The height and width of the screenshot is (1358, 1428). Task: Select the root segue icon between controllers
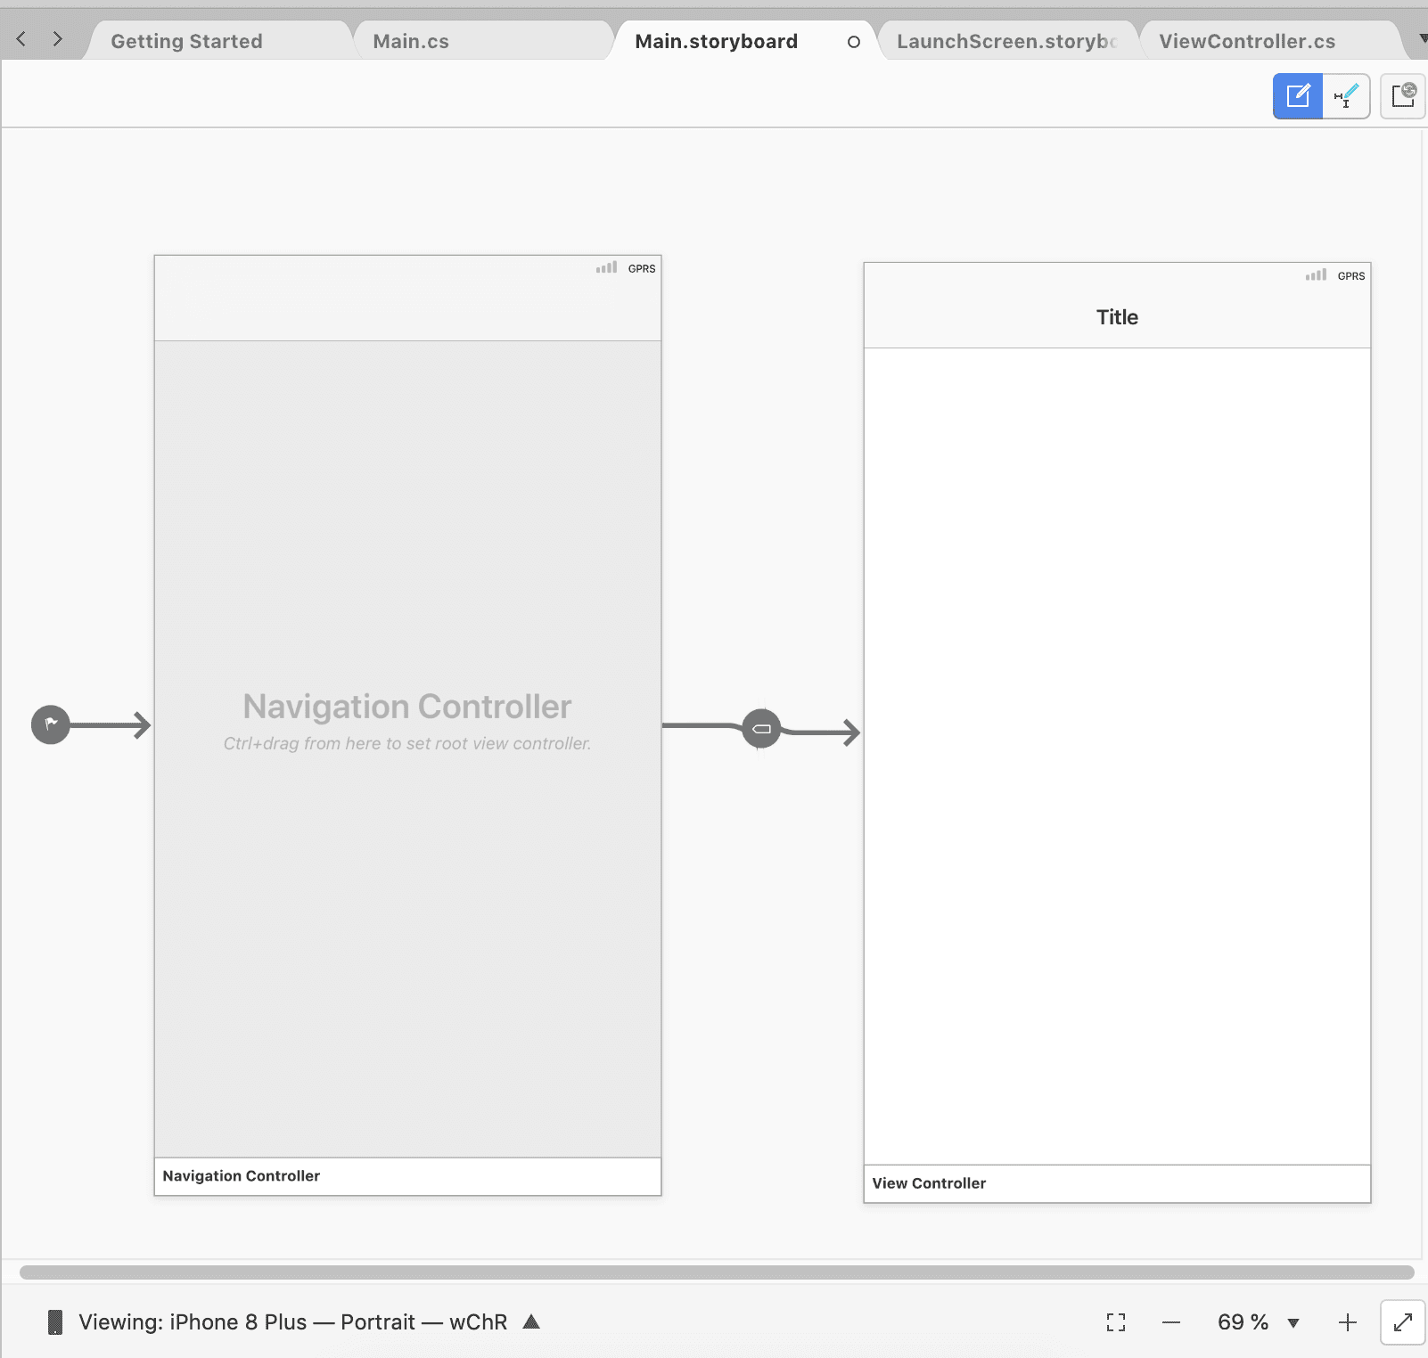(x=761, y=729)
